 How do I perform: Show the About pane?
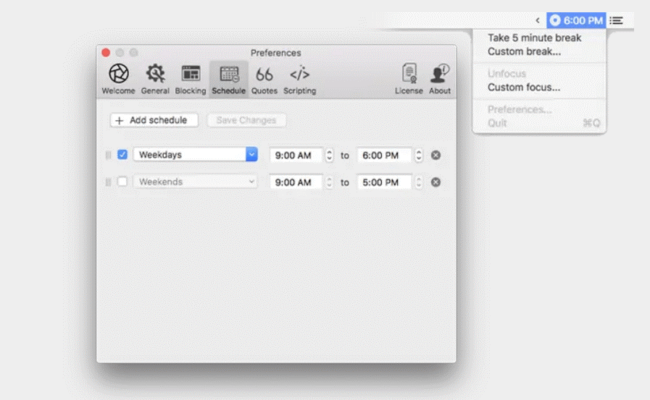439,79
